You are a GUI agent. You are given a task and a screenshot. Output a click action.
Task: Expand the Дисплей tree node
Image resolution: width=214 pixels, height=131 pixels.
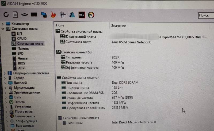(5, 83)
